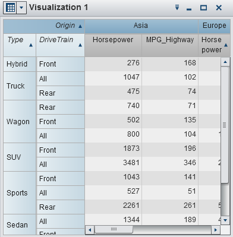The image size is (233, 237).
Task: Click the vertical scrollbar down arrow
Action: pyautogui.click(x=225, y=220)
